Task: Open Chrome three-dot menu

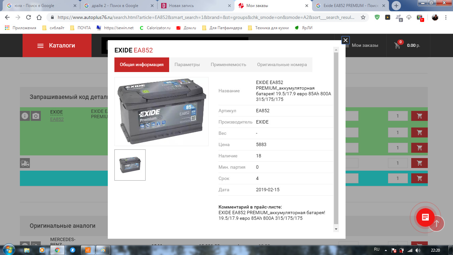Action: coord(446,17)
